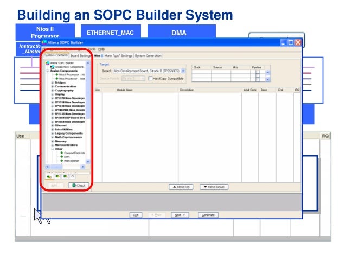Open the Board Settings tab
Screen dimensions: 346x260
(x=80, y=56)
